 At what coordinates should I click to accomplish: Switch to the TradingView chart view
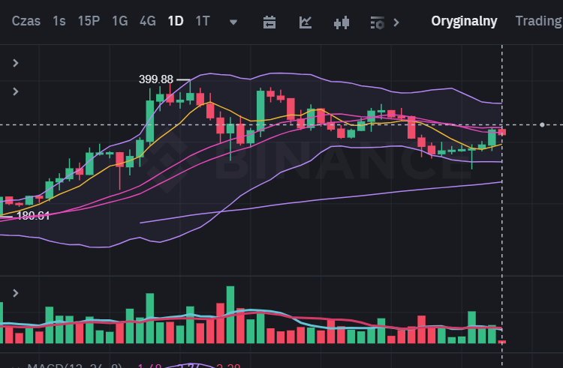pos(539,21)
